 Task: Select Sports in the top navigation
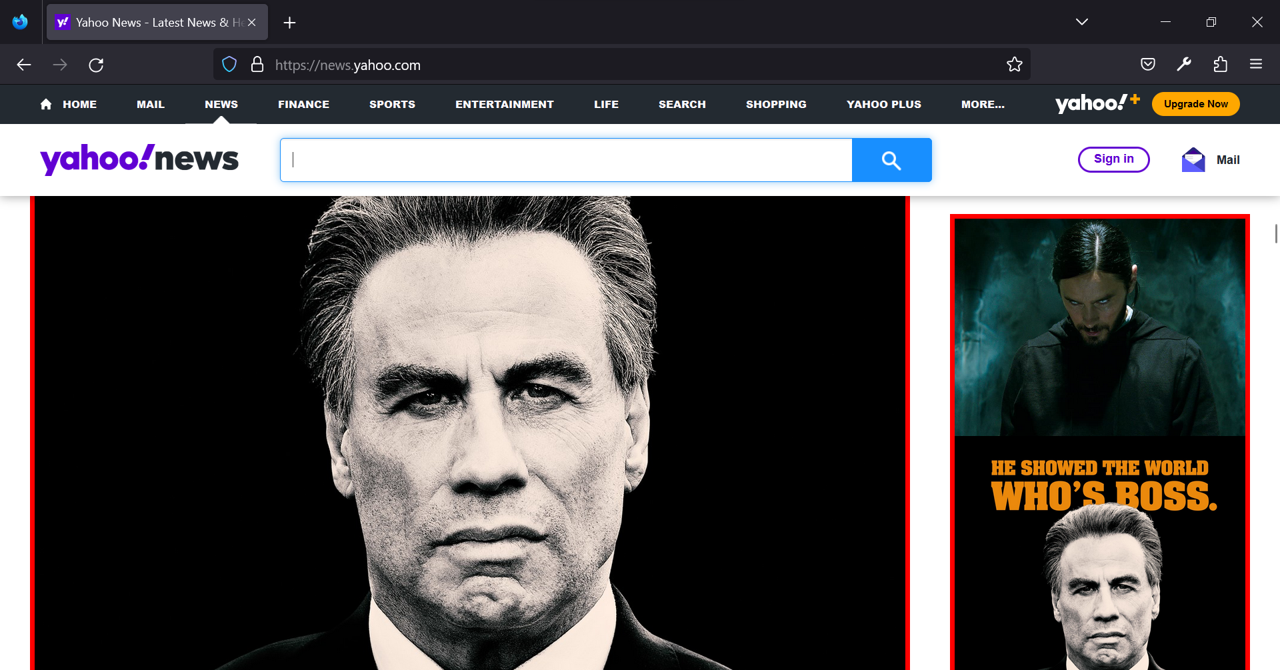coord(392,104)
